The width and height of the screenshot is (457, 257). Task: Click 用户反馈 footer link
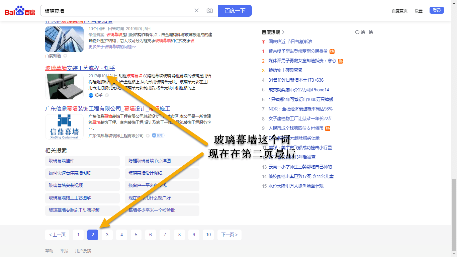click(83, 251)
